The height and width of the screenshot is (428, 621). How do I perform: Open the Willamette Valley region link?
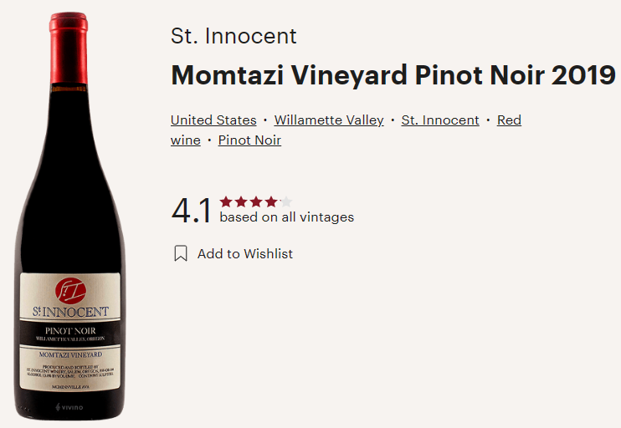tap(329, 120)
